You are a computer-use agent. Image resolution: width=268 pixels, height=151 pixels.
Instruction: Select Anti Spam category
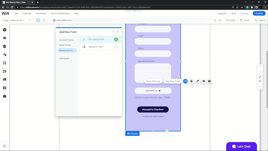(x=64, y=58)
